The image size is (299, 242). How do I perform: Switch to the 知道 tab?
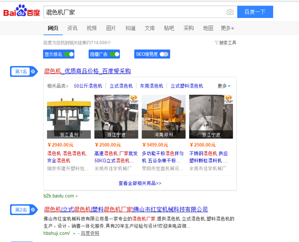[130, 28]
